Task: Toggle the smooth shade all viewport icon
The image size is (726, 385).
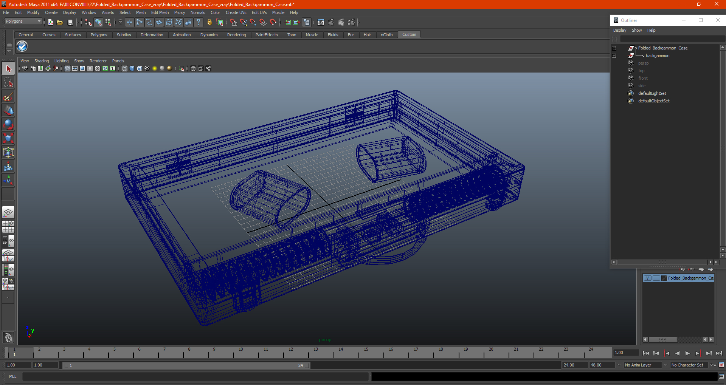Action: point(132,68)
